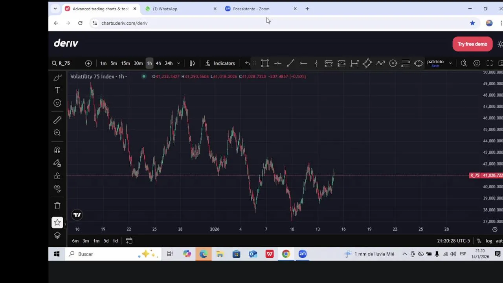Toggle percent scale mode
The image size is (503, 283).
coord(479,241)
